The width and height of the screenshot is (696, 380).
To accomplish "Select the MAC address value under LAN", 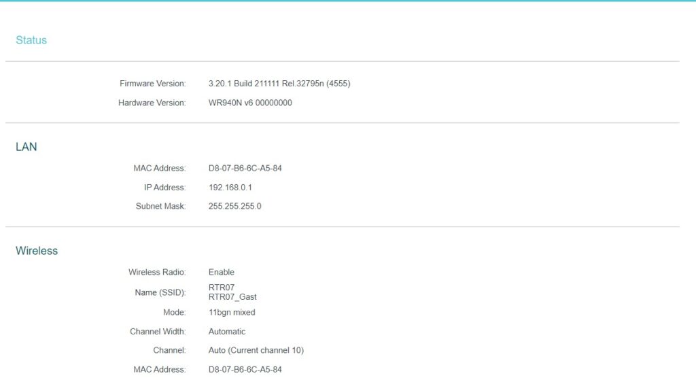I will coord(245,168).
